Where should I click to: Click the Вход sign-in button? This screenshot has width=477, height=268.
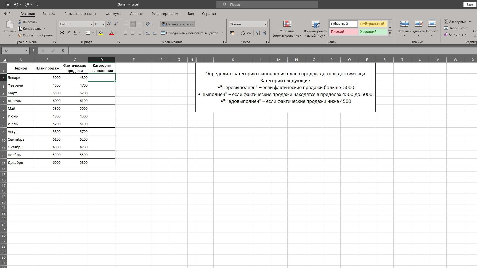(x=470, y=5)
